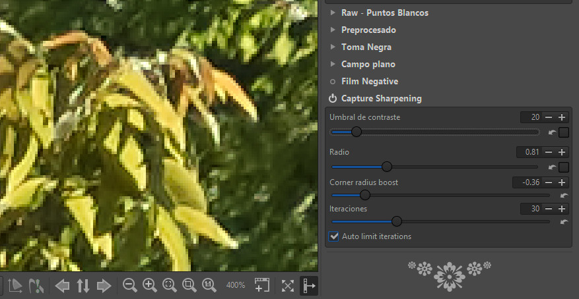Set zoom to 1:1 magnifier
Image resolution: width=579 pixels, height=299 pixels.
click(209, 285)
